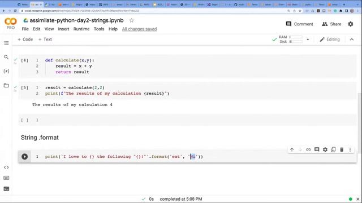Share the notebook
The image size is (362, 203).
(331, 24)
